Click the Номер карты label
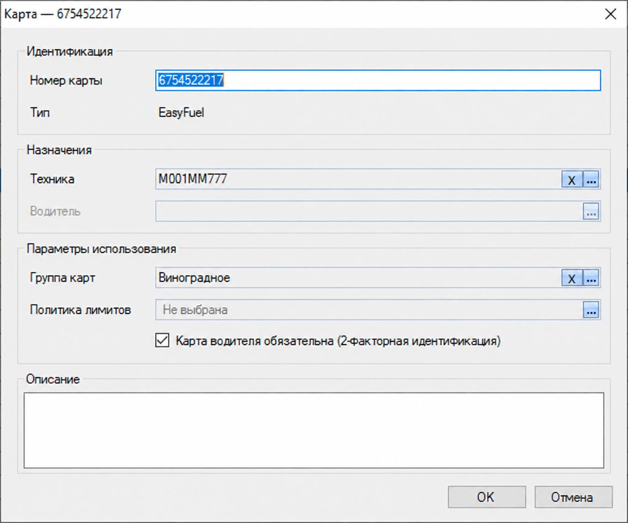This screenshot has height=523, width=628. (x=66, y=80)
